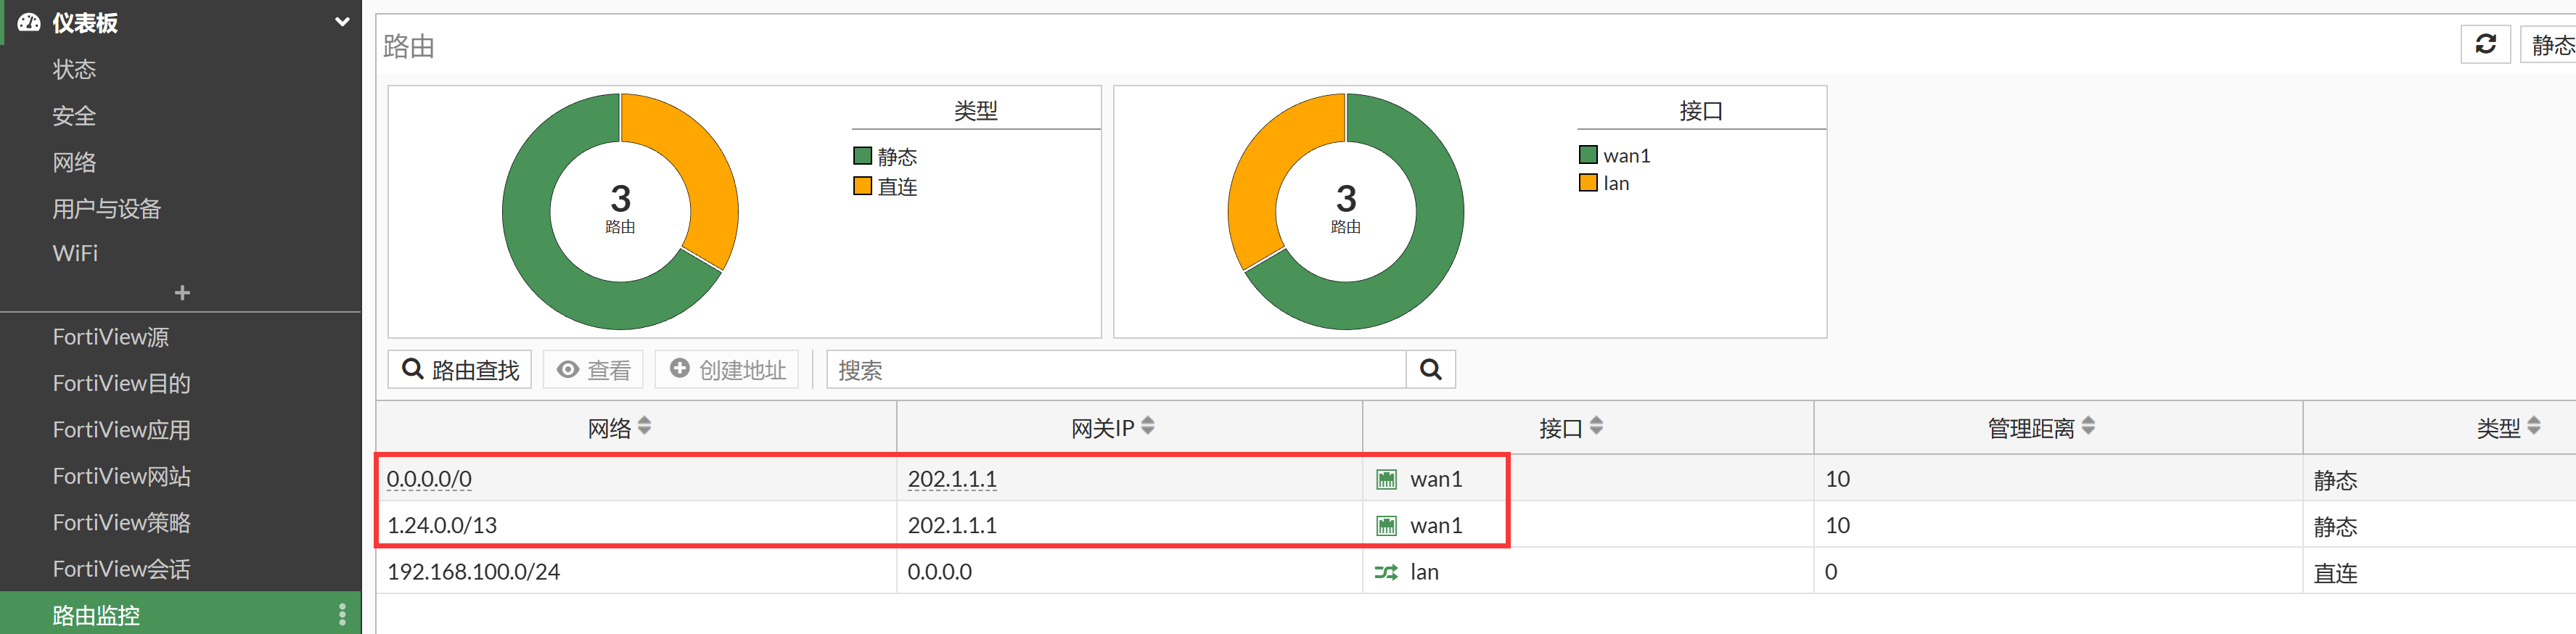
Task: Click the dashboard gauge icon beside 仪表板
Action: [x=28, y=22]
